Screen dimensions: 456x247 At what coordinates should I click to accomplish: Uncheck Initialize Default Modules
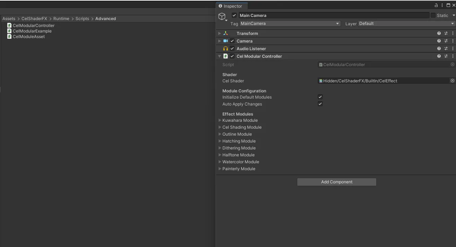coord(320,97)
